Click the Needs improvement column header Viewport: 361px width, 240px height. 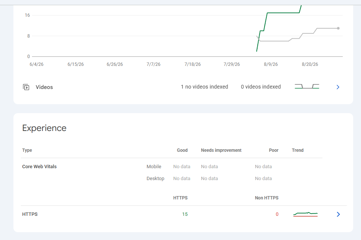[221, 150]
